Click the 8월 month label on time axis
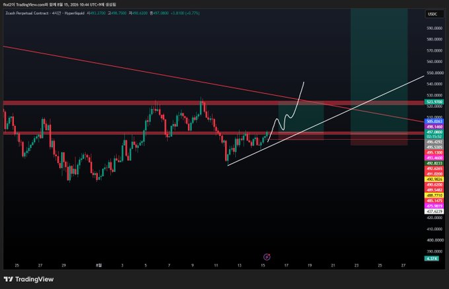This screenshot has height=289, width=449. (99, 265)
